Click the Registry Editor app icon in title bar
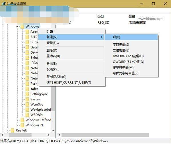 click(x=3, y=3)
